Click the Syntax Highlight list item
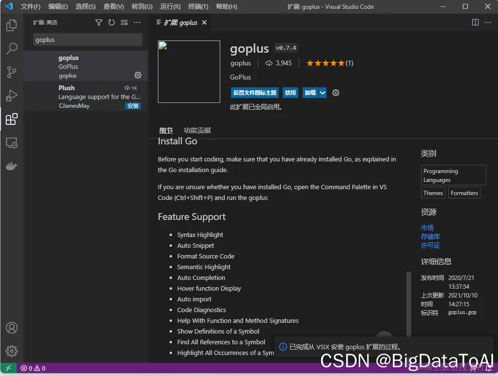 coord(200,235)
